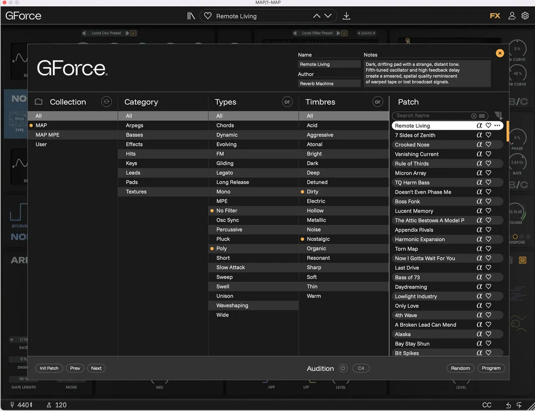Select the Textures category

[x=163, y=192]
